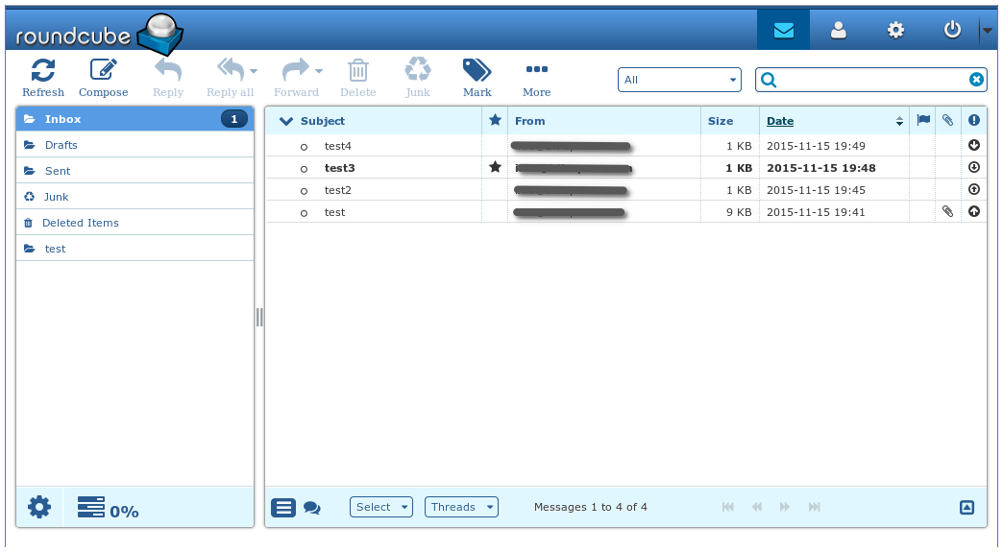Open the test4 message row
The width and height of the screenshot is (1003, 552).
point(626,146)
